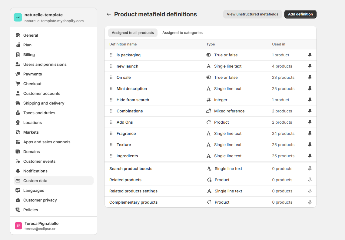Click the Billing icon in the sidebar

pos(18,55)
